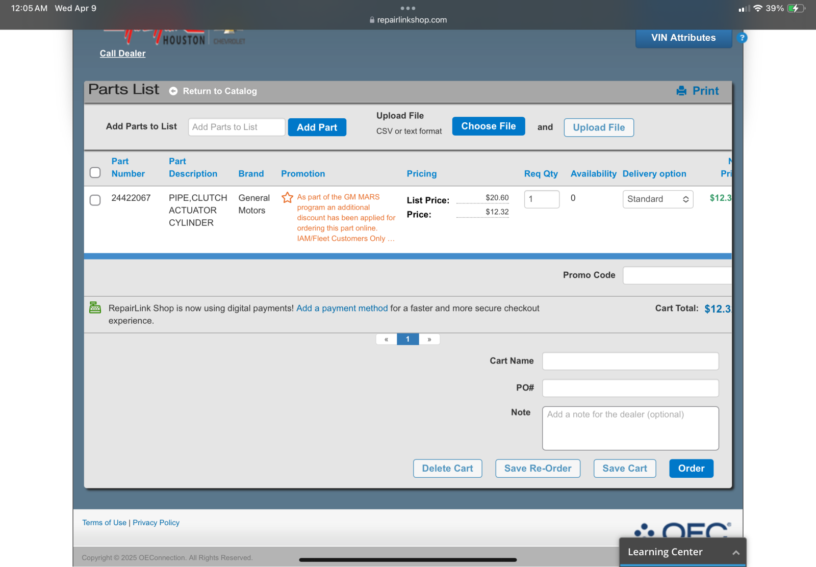Click the Order button
Screen dimensions: 816x567
(691, 468)
